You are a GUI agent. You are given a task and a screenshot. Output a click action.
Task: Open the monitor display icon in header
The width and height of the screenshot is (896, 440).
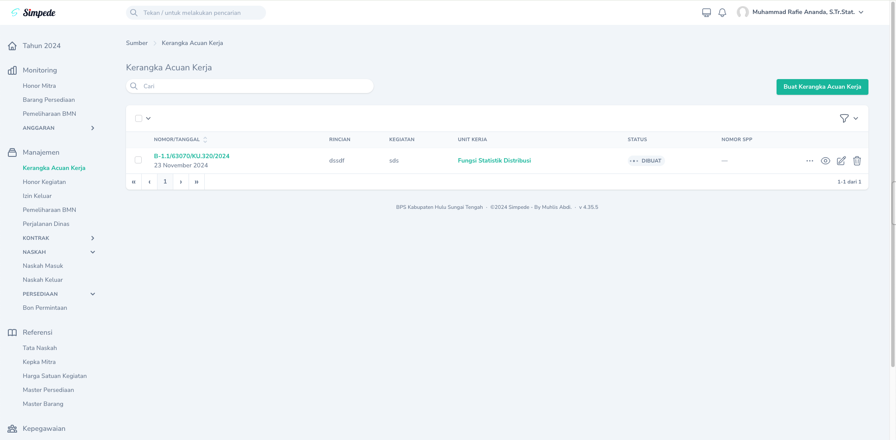pos(707,13)
